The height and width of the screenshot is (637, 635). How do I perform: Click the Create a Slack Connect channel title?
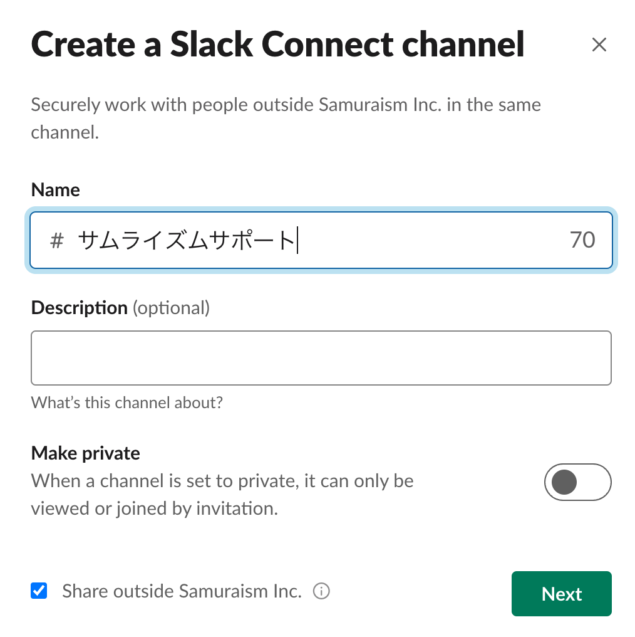click(x=278, y=45)
